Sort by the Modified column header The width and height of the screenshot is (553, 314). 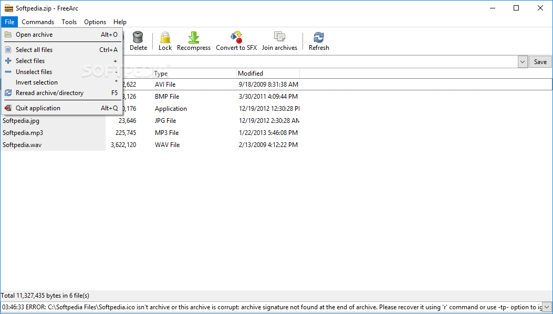[268, 74]
